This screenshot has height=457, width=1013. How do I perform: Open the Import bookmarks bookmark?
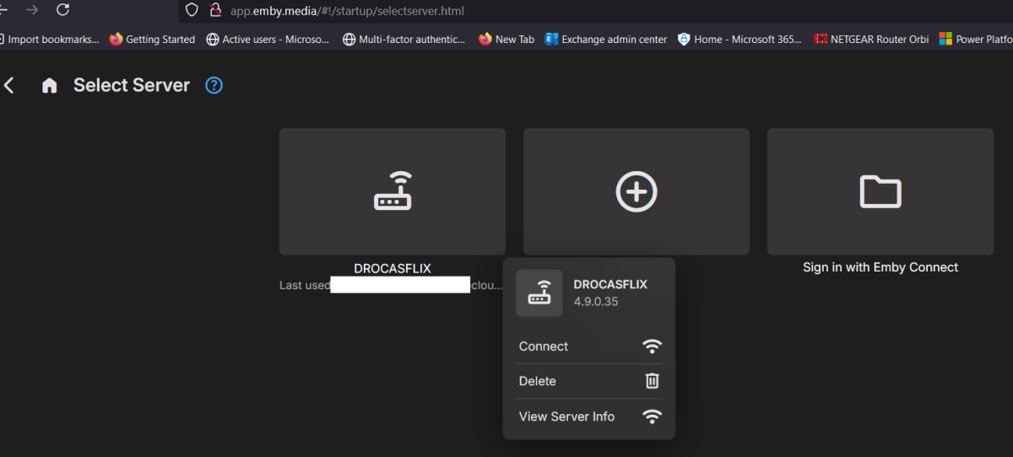(49, 39)
